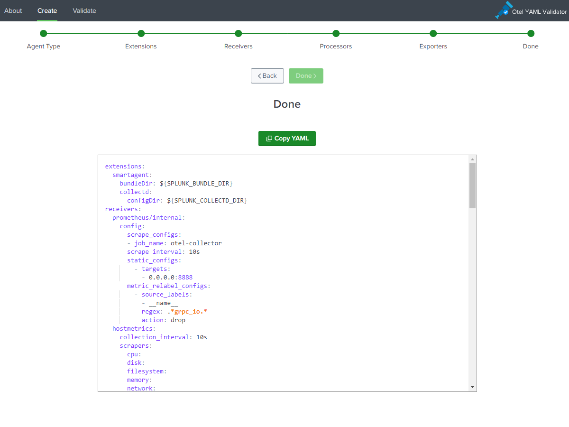This screenshot has width=569, height=427.
Task: Jump to the Extensions step dot
Action: [x=141, y=33]
